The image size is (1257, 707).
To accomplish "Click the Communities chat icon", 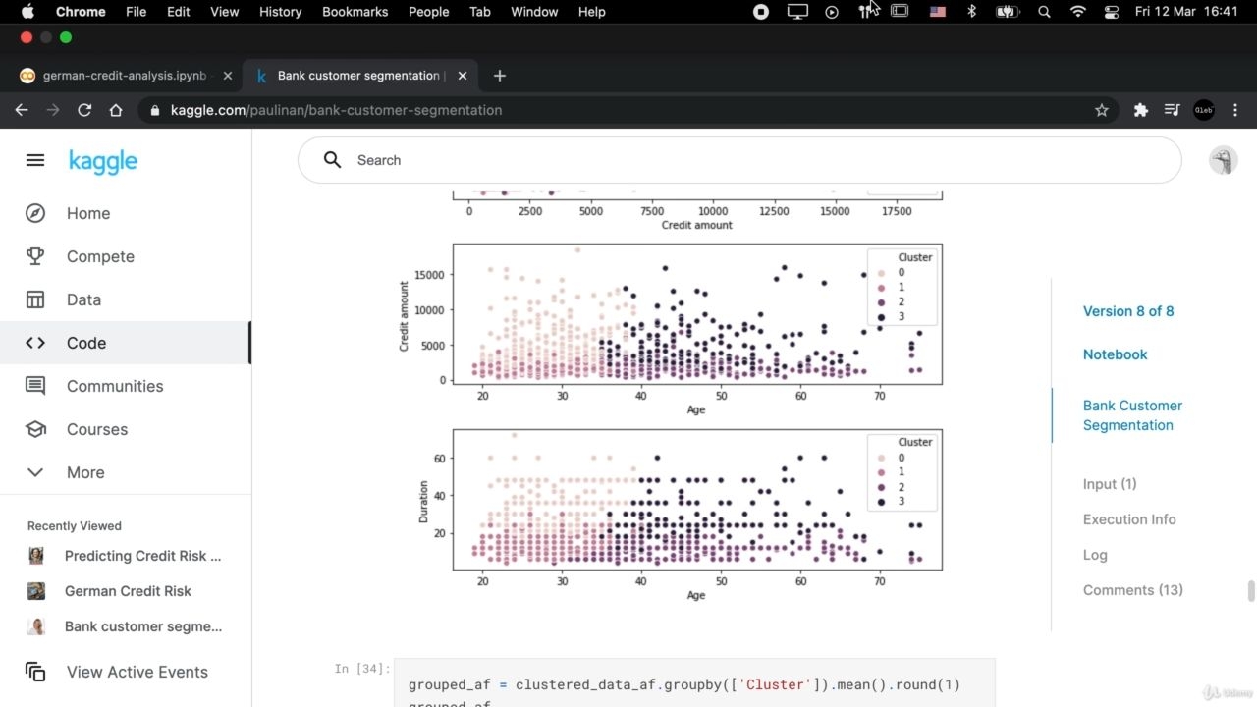I will pyautogui.click(x=35, y=386).
